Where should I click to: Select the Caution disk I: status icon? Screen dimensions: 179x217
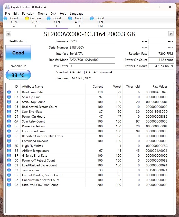(27, 18)
